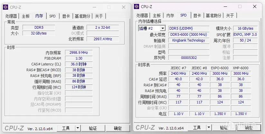Click the size field showing 32 GBytes
265x134 pixels.
39,33
